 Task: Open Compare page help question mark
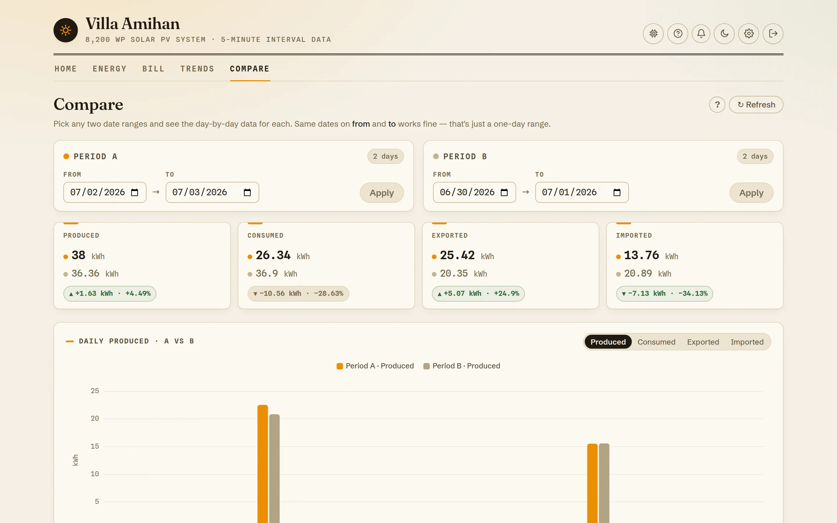click(x=717, y=105)
